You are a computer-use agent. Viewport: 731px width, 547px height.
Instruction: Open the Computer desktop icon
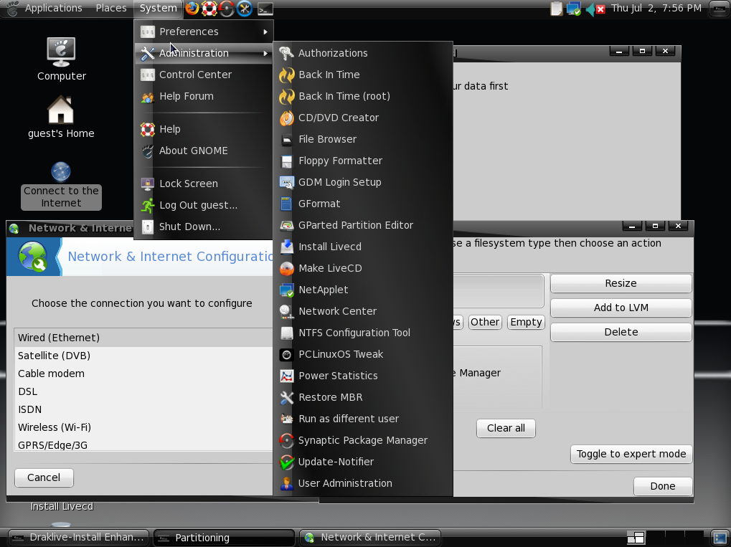click(61, 60)
